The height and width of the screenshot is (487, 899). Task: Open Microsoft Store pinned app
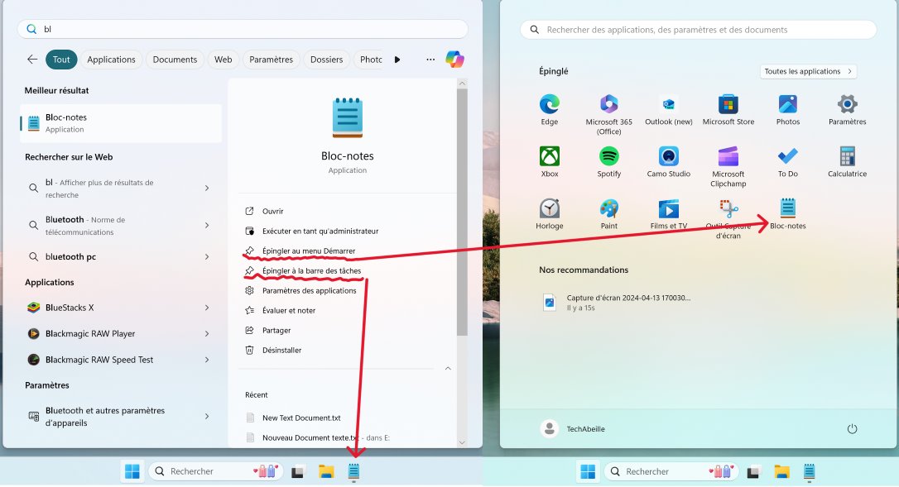(728, 105)
